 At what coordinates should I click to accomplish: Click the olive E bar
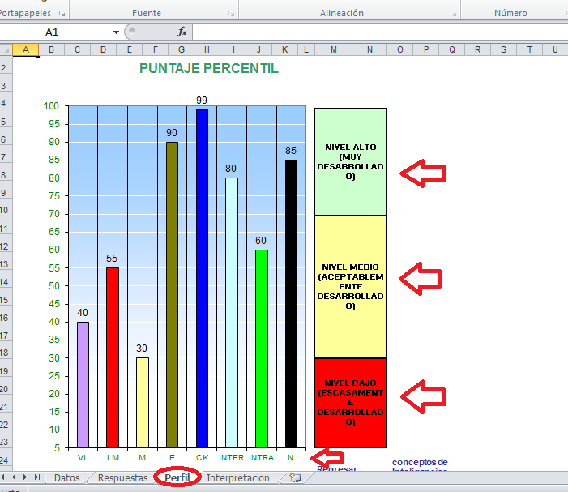pyautogui.click(x=172, y=294)
